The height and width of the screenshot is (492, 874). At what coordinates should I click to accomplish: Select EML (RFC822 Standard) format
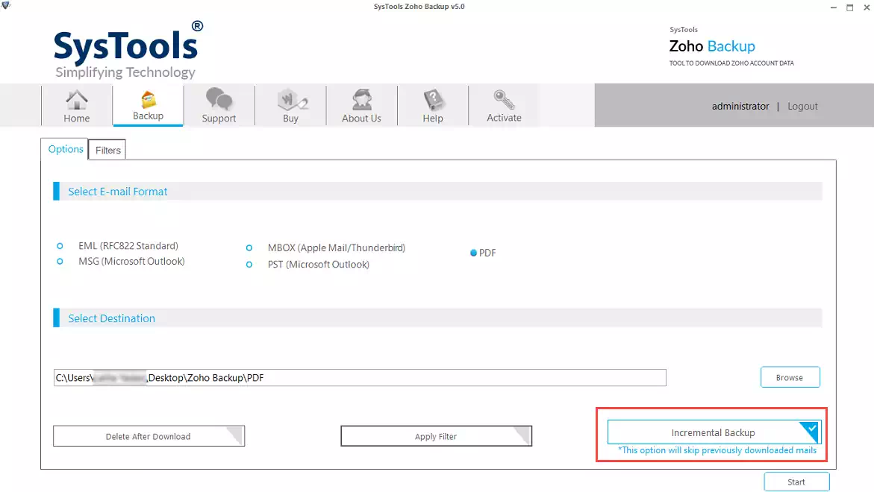pyautogui.click(x=60, y=246)
